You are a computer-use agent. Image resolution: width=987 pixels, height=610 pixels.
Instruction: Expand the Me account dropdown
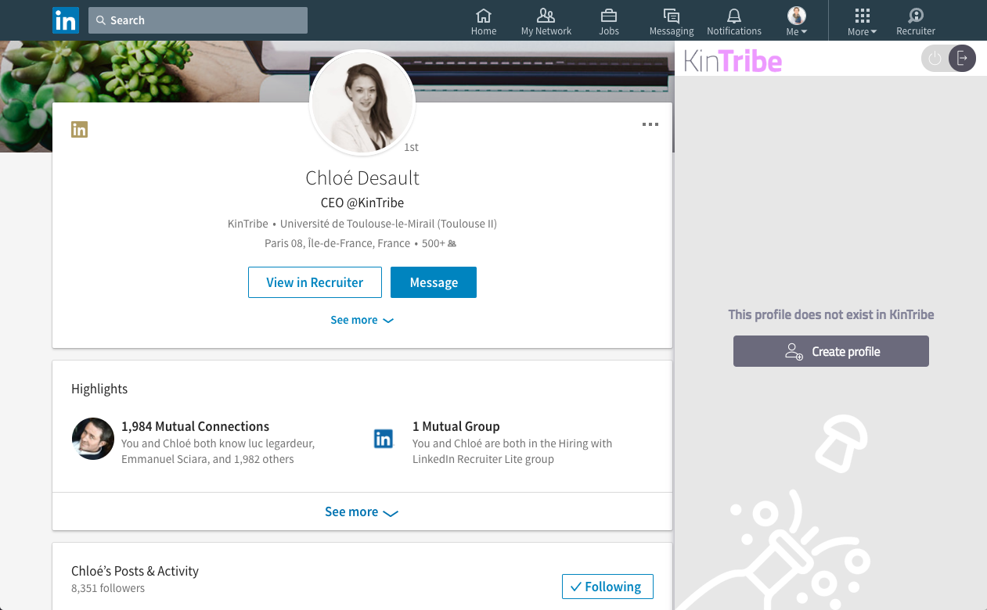[x=797, y=21]
